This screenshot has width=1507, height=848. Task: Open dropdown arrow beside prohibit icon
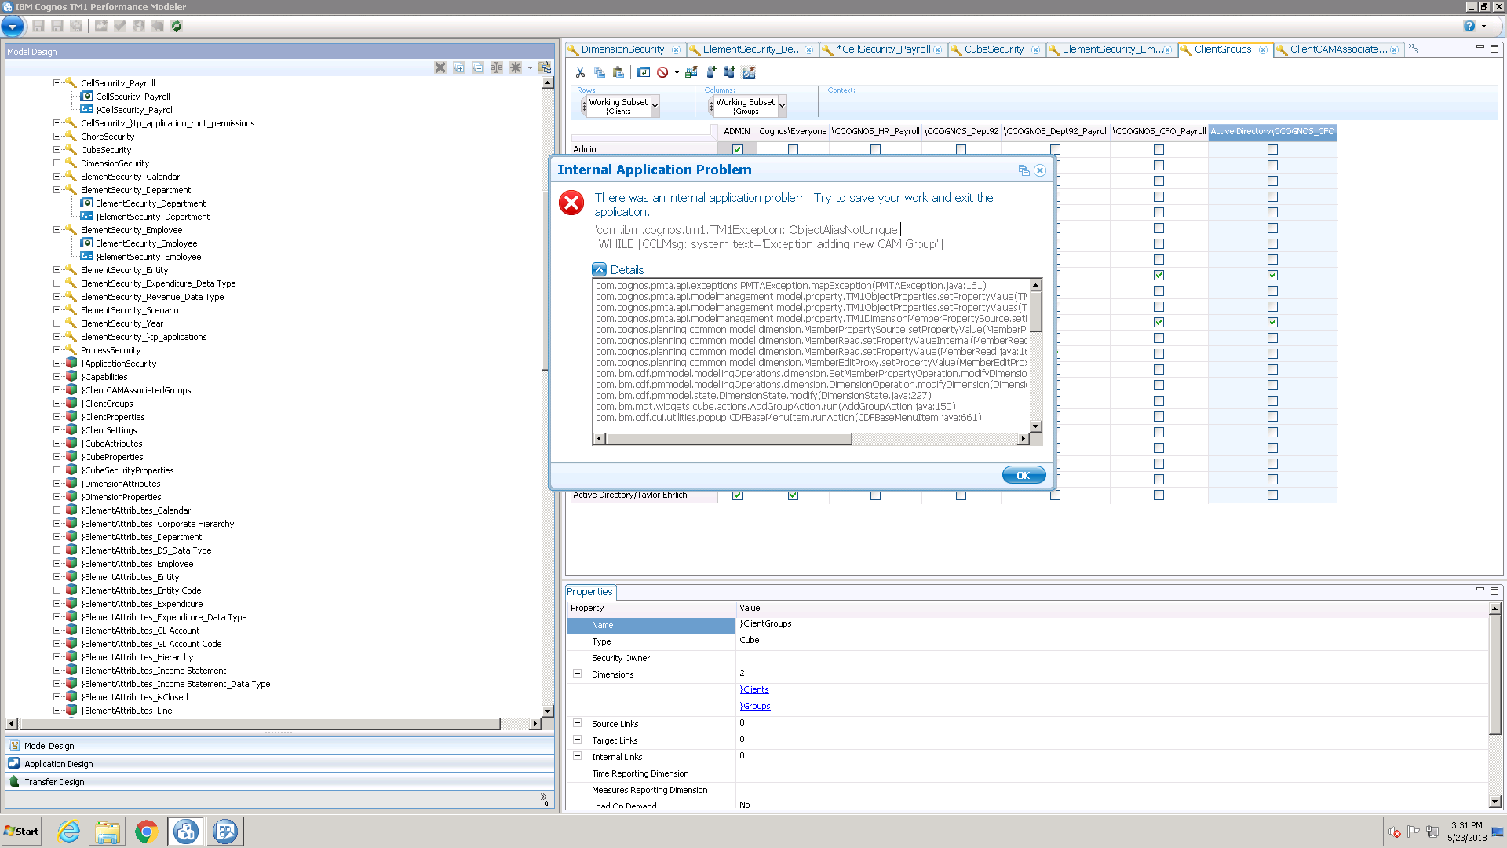coord(677,73)
